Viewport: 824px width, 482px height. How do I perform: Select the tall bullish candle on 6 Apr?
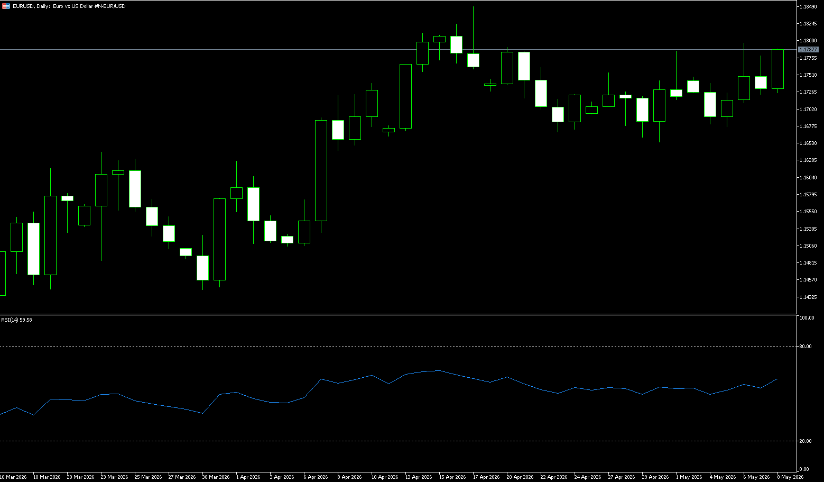tap(321, 170)
